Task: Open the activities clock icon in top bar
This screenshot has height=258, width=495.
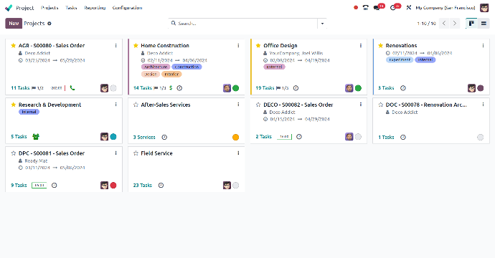Action: pyautogui.click(x=392, y=8)
